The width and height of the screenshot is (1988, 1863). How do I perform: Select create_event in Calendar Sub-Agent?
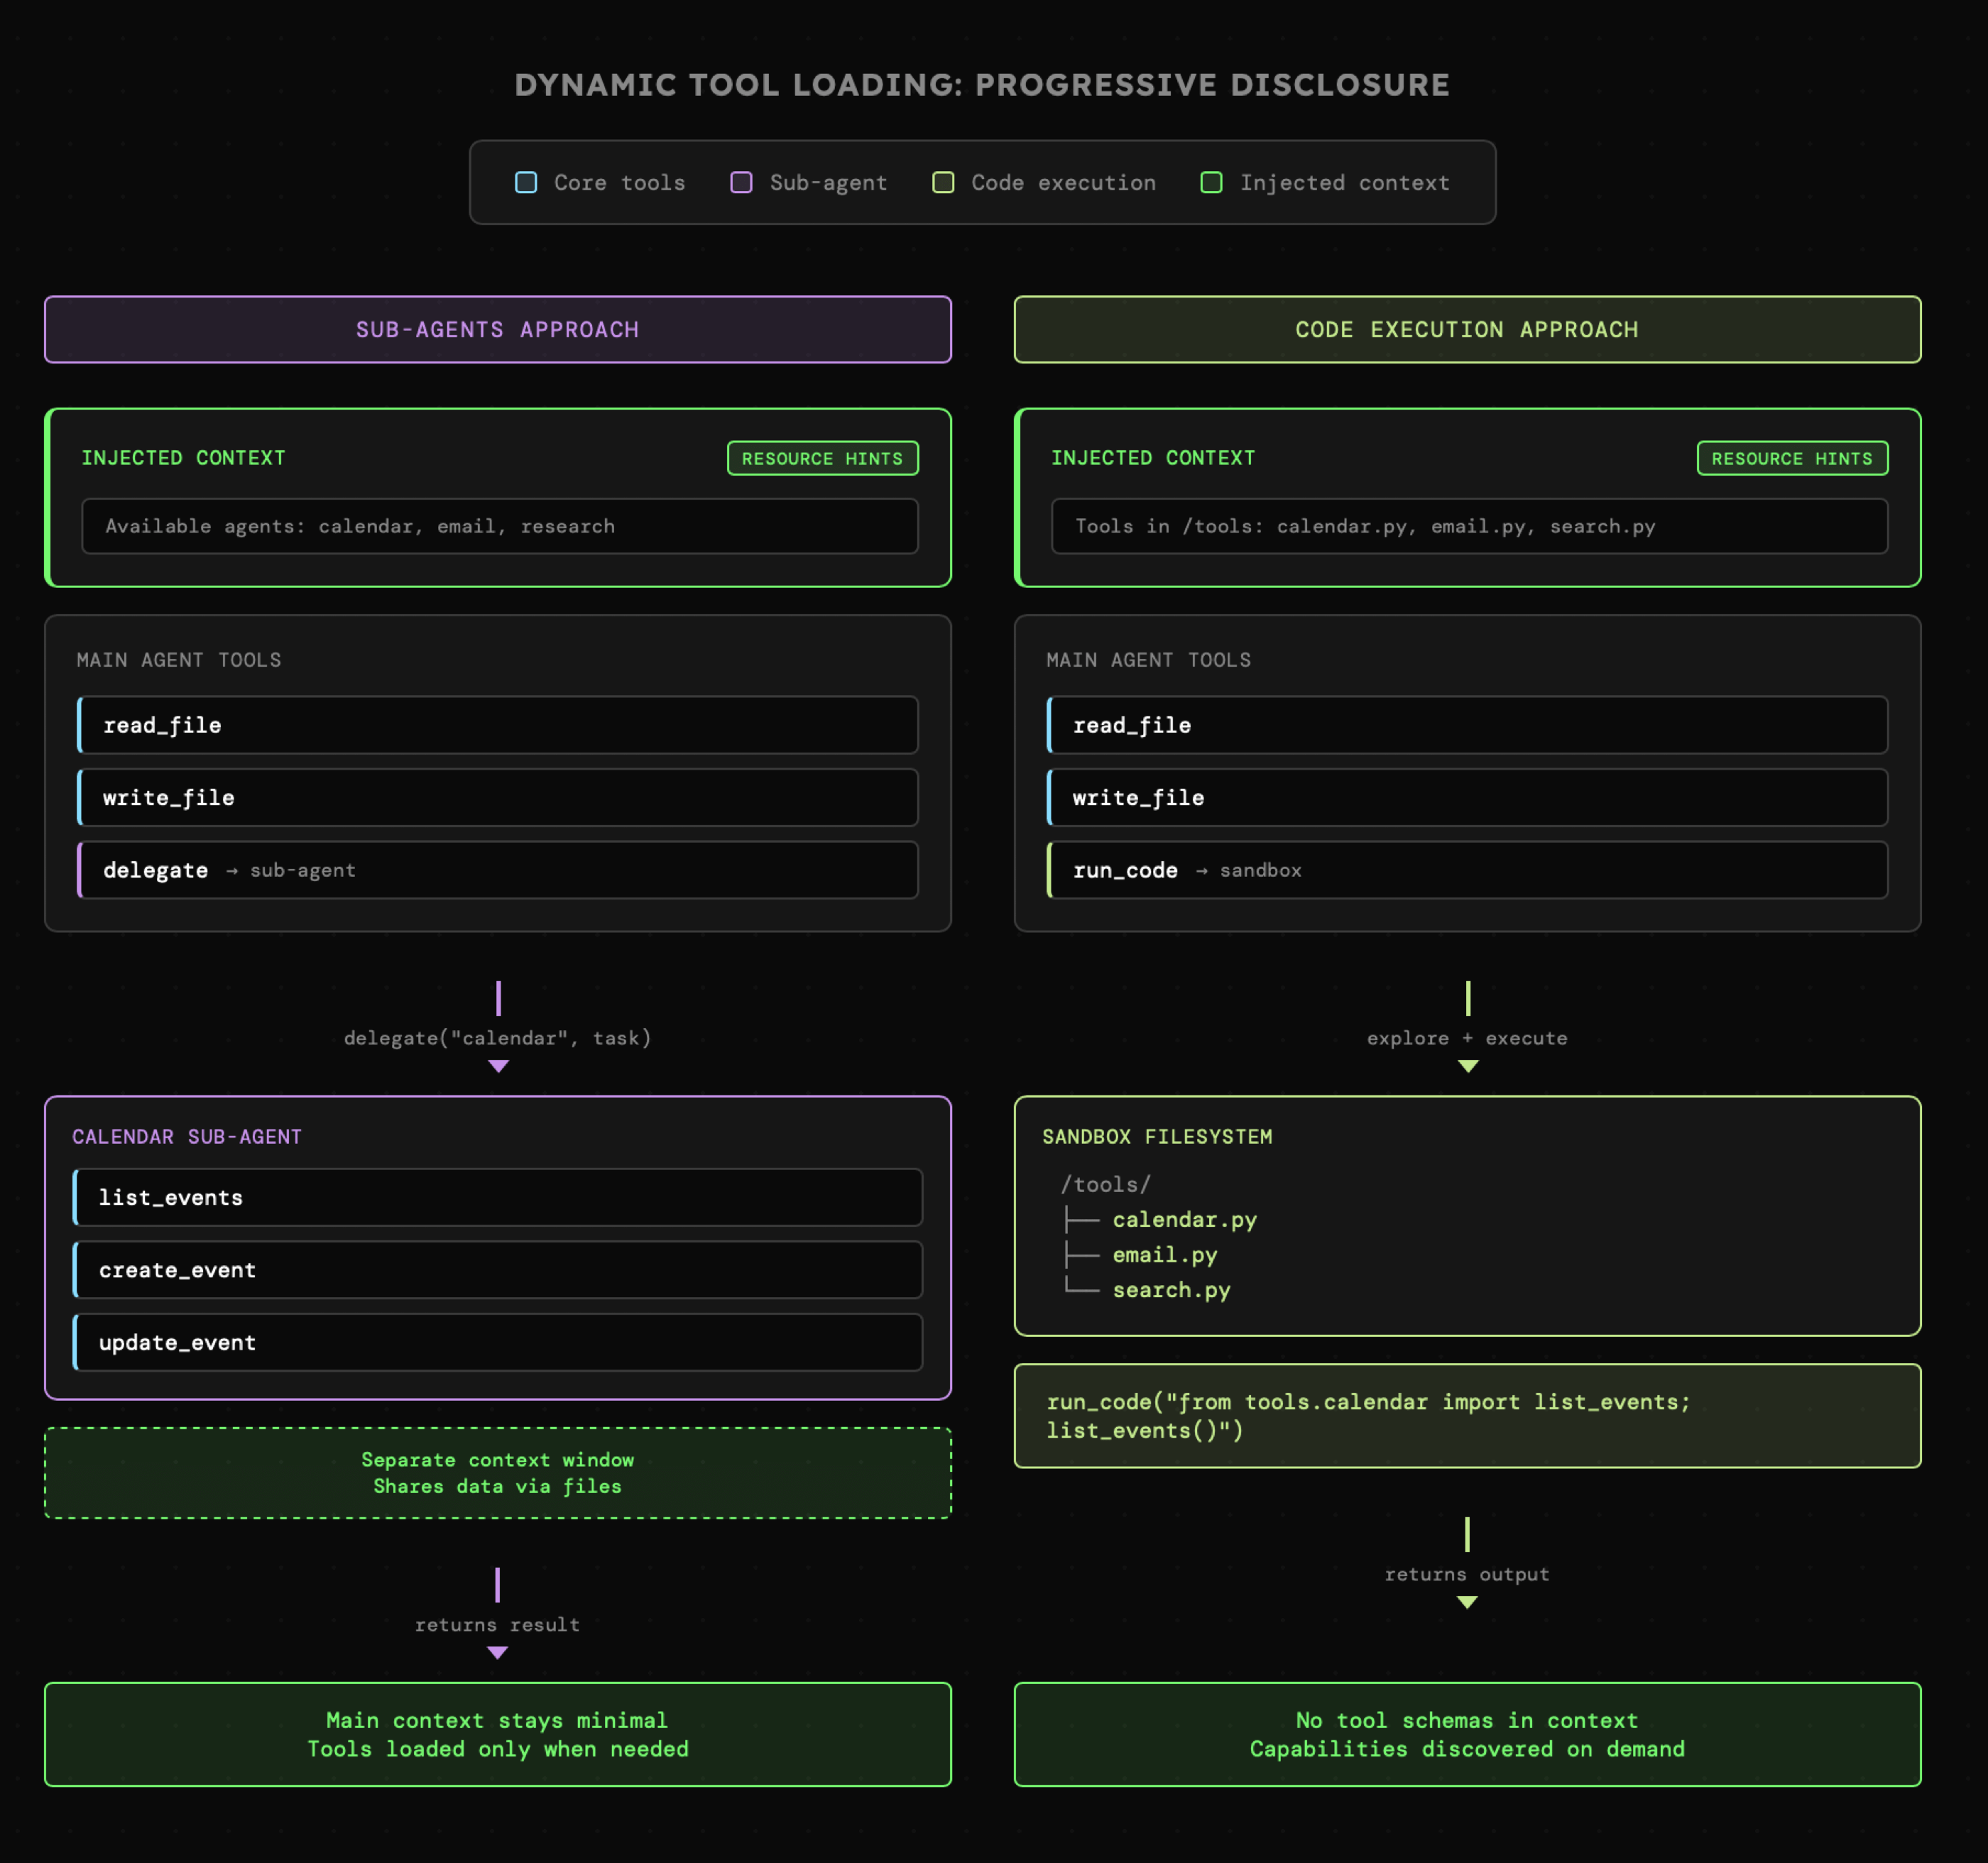pyautogui.click(x=497, y=1270)
